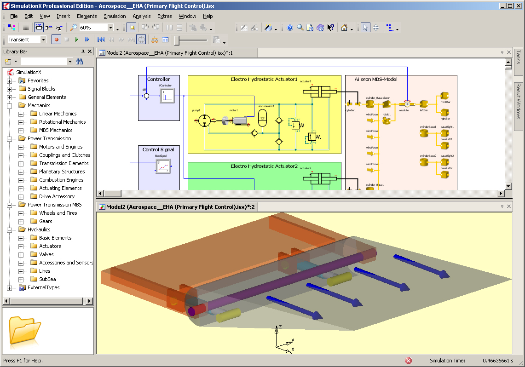Select the actuator1 cylinder element
Screen dimensions: 525x367
(x=320, y=92)
